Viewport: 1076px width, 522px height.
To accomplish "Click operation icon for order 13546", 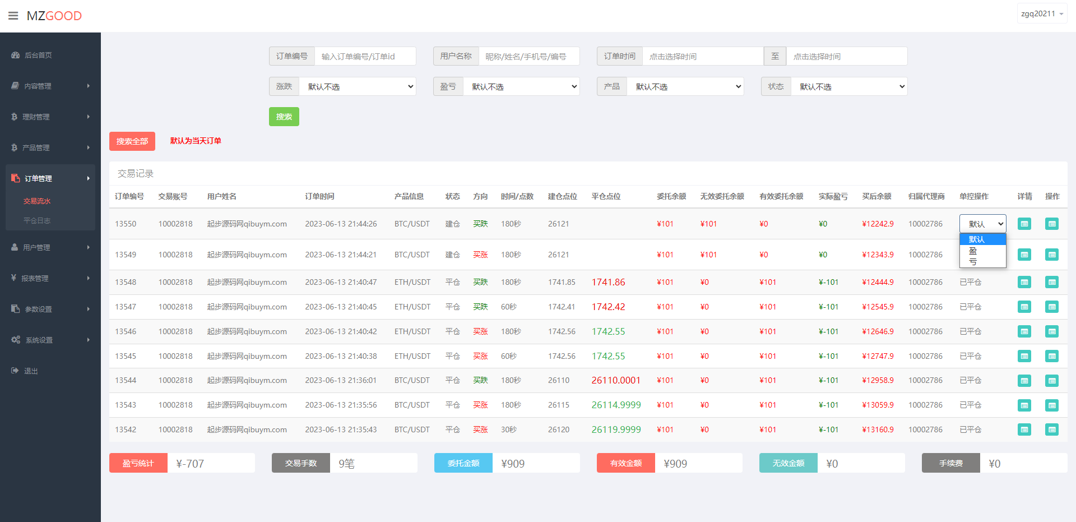I will click(1051, 331).
